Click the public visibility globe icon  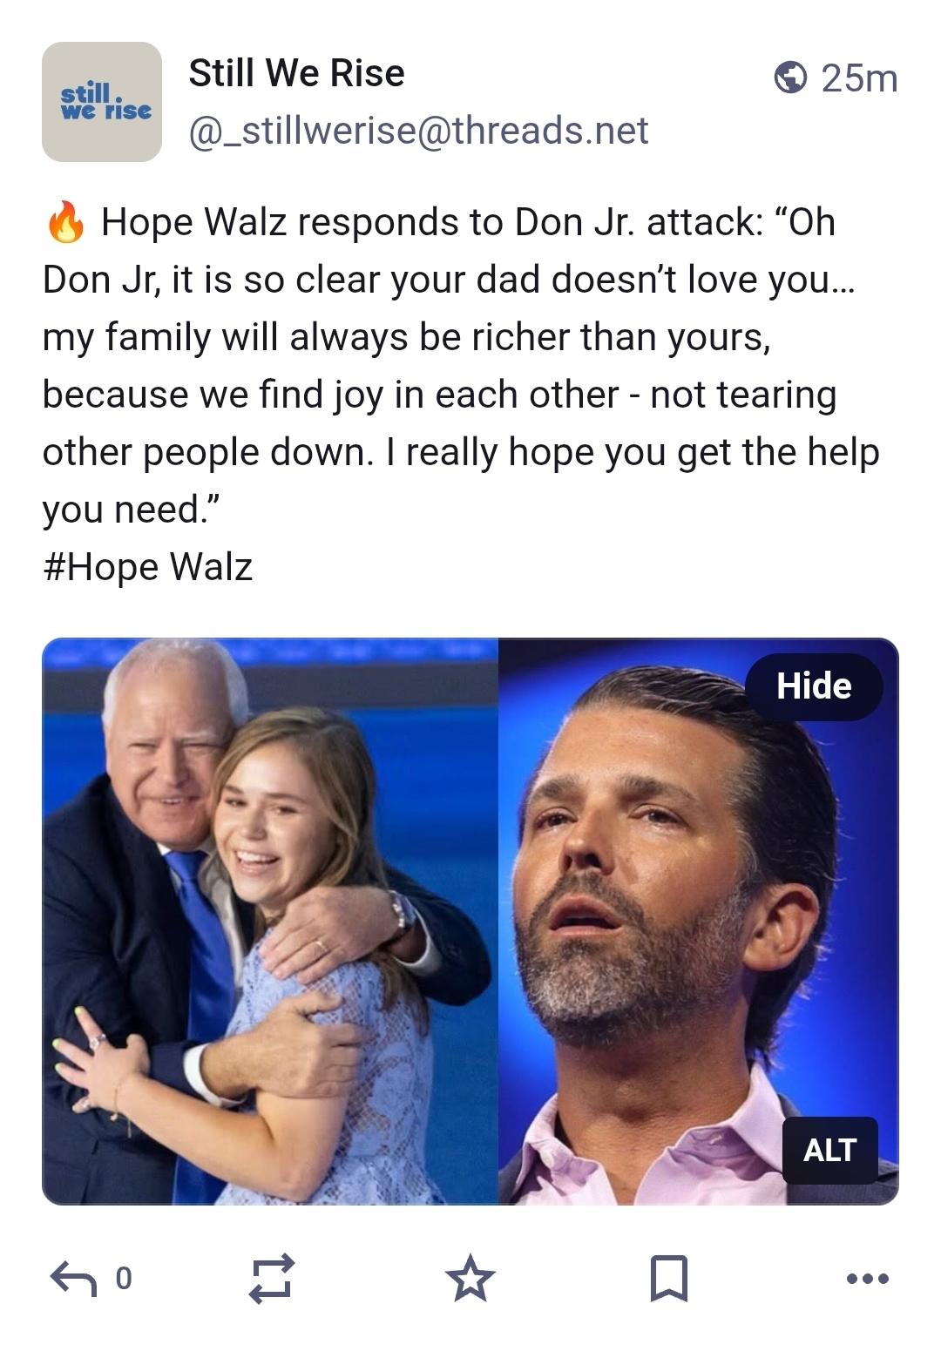(x=790, y=78)
